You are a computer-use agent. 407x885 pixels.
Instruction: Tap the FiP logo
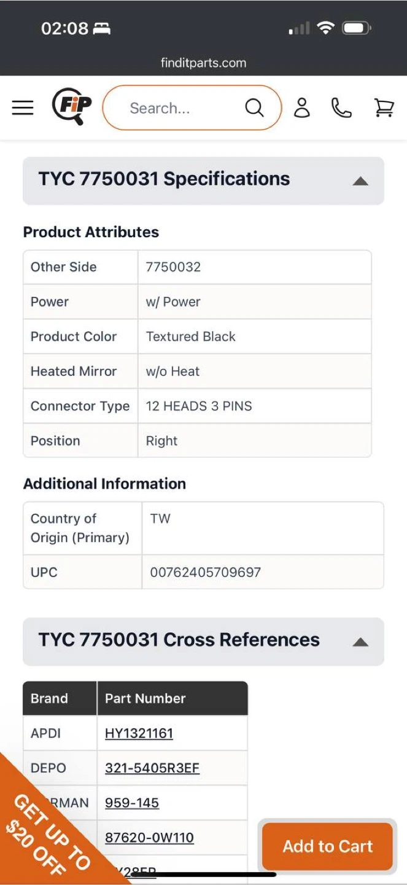click(71, 107)
